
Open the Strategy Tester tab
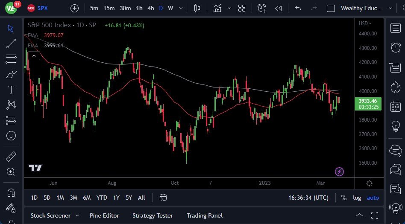(153, 215)
